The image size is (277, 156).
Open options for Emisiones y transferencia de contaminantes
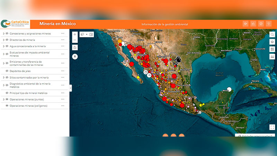[63, 63]
